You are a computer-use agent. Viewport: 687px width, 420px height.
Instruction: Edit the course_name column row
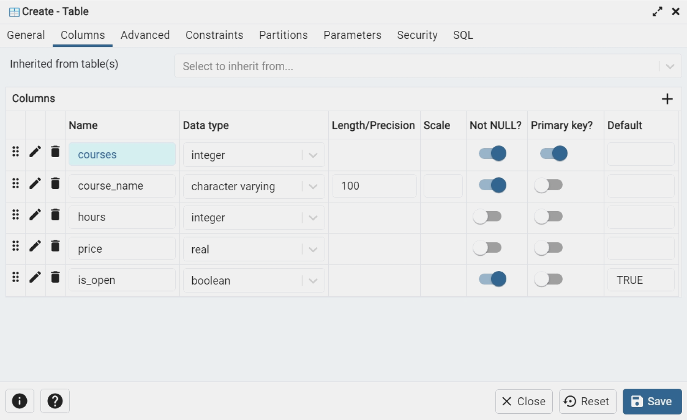(x=35, y=183)
